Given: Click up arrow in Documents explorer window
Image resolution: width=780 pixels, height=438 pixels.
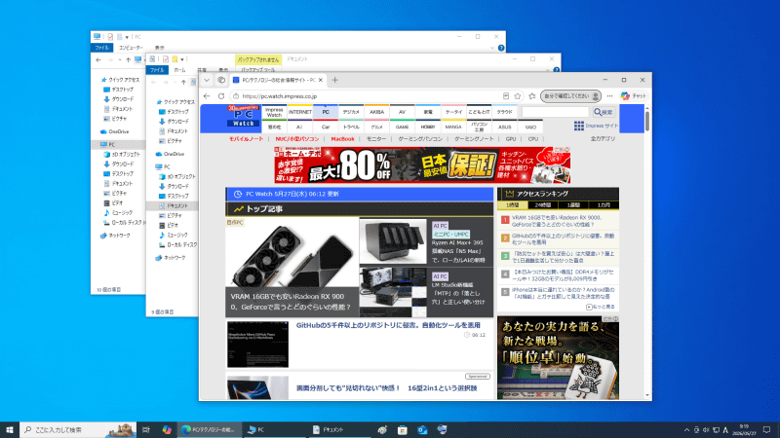Looking at the screenshot, I should pyautogui.click(x=183, y=83).
